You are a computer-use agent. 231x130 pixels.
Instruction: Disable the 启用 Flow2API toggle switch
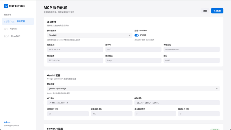click(x=137, y=35)
